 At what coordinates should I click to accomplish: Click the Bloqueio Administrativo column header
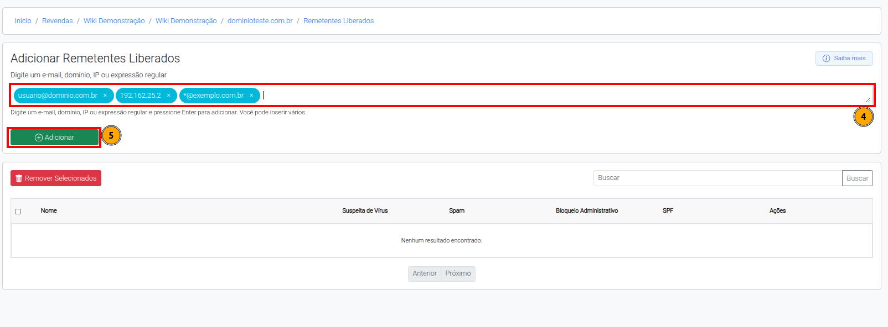[x=587, y=211]
